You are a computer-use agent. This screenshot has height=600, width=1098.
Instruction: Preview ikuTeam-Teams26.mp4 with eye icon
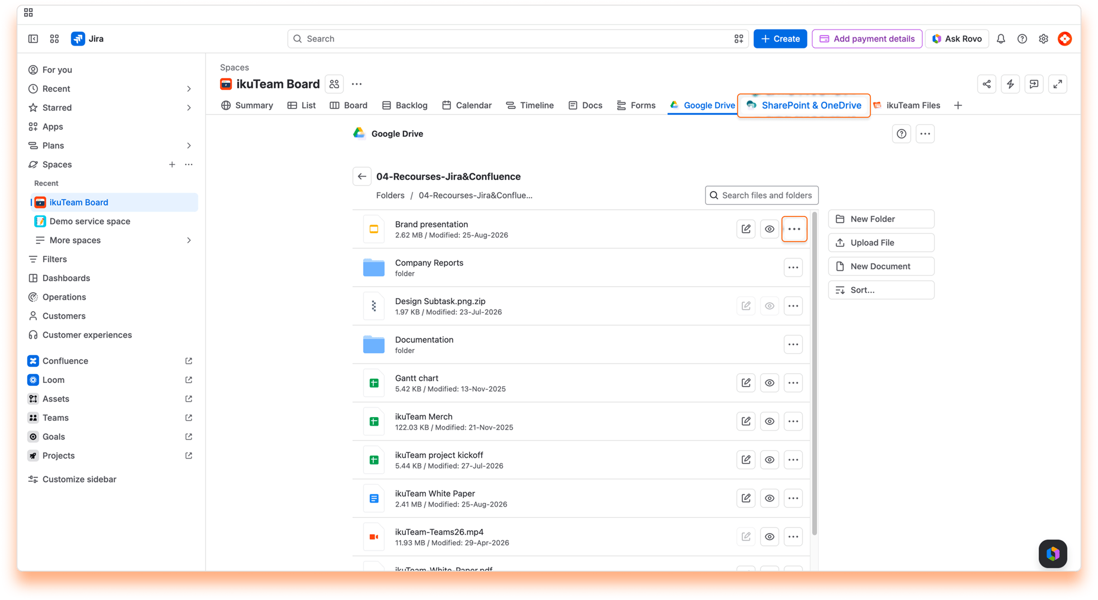770,537
